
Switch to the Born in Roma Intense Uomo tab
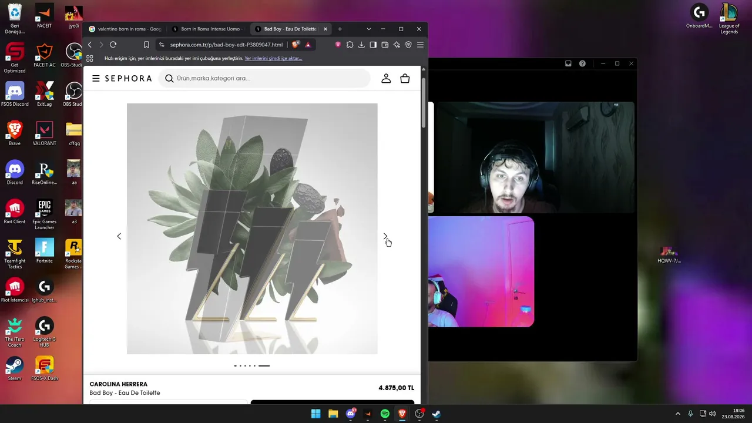click(207, 29)
